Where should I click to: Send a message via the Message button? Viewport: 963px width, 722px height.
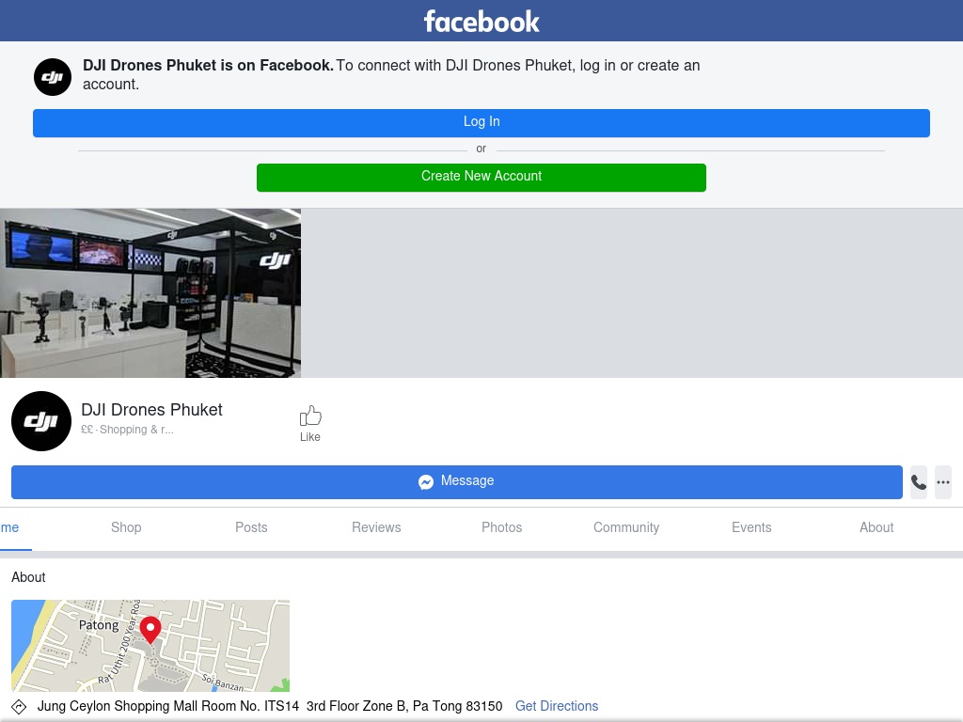[457, 482]
